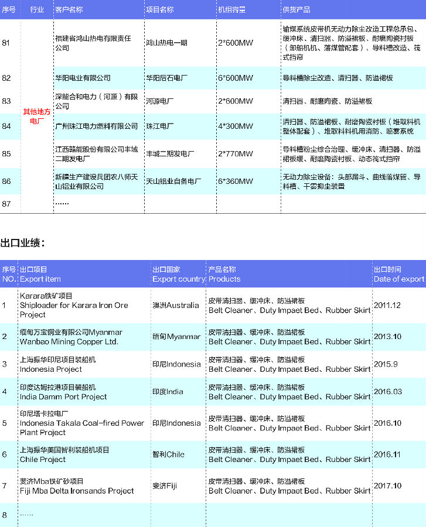The width and height of the screenshot is (426, 527).
Task: Select the project cell 河源电厂
Action: pos(160,101)
